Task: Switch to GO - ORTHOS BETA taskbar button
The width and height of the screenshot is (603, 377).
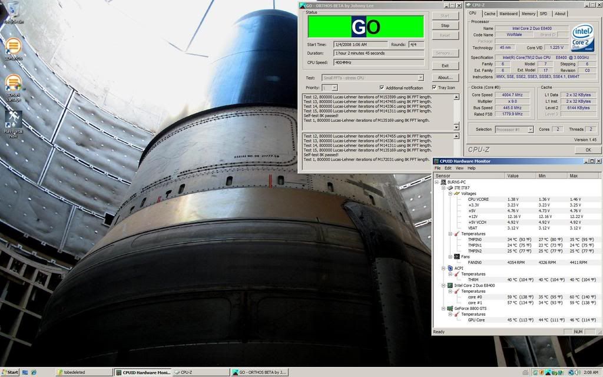Action: [259, 372]
